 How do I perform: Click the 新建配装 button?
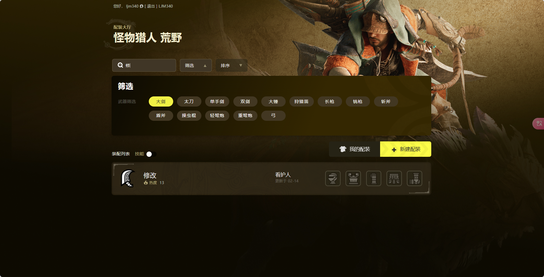point(406,149)
